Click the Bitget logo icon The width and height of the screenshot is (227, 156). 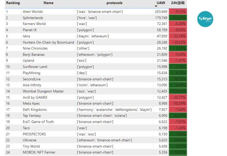(205, 19)
